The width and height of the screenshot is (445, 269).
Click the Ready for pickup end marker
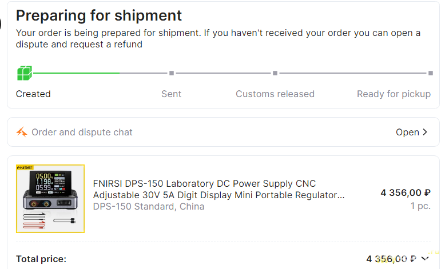click(431, 73)
